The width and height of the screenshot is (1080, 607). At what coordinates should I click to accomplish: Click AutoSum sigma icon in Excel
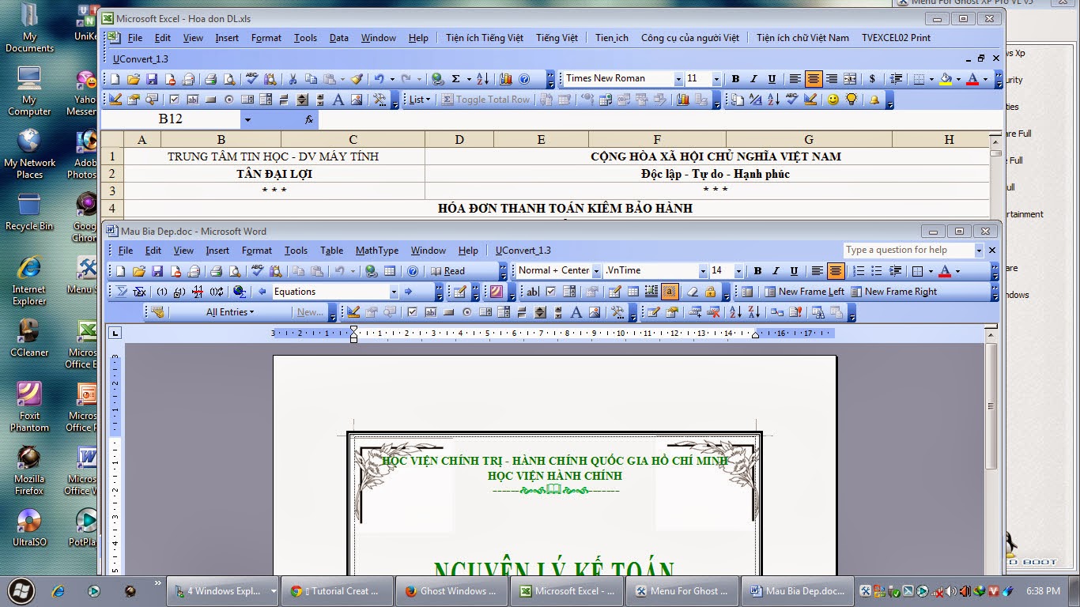pyautogui.click(x=455, y=79)
